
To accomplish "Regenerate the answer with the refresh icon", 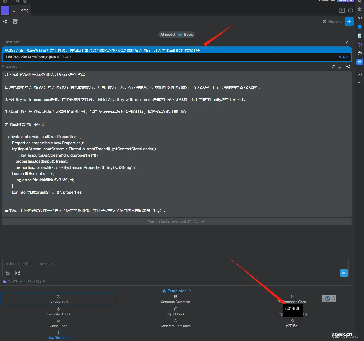I will tap(333, 67).
